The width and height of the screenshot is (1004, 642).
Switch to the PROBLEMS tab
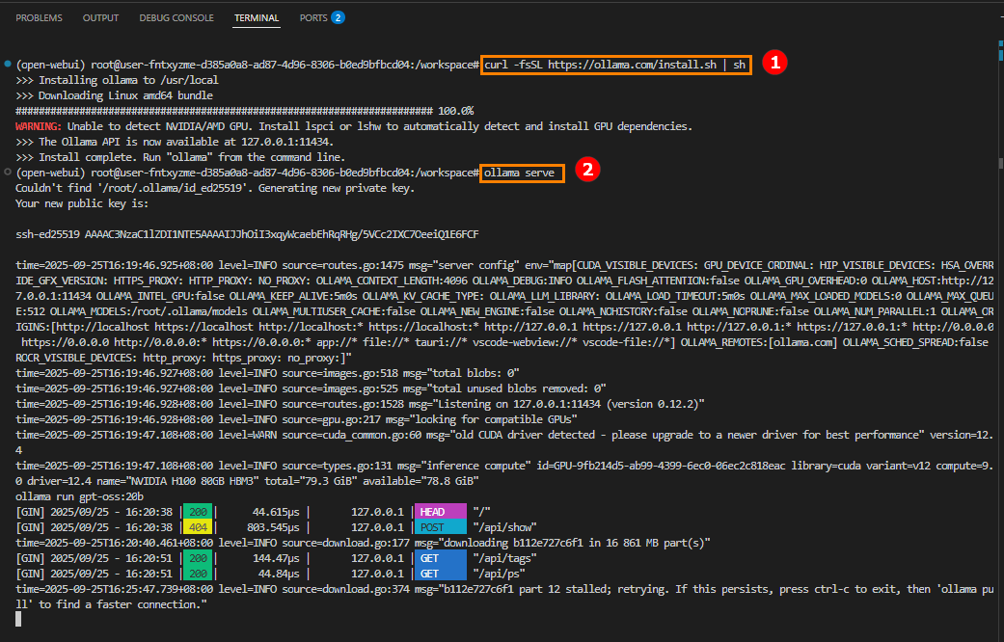point(39,17)
